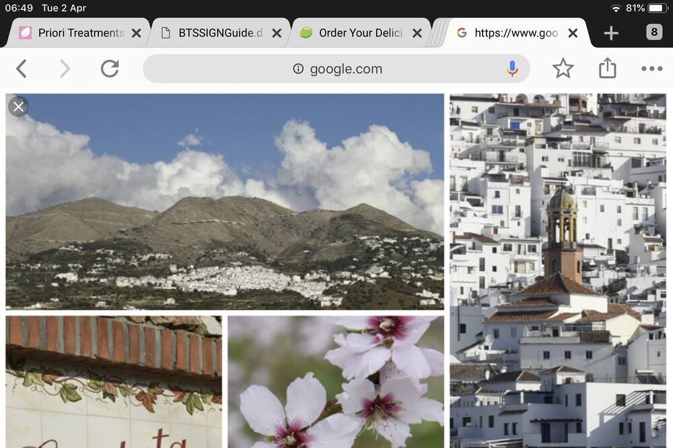This screenshot has height=448, width=673.
Task: Reload the current page
Action: (x=110, y=69)
